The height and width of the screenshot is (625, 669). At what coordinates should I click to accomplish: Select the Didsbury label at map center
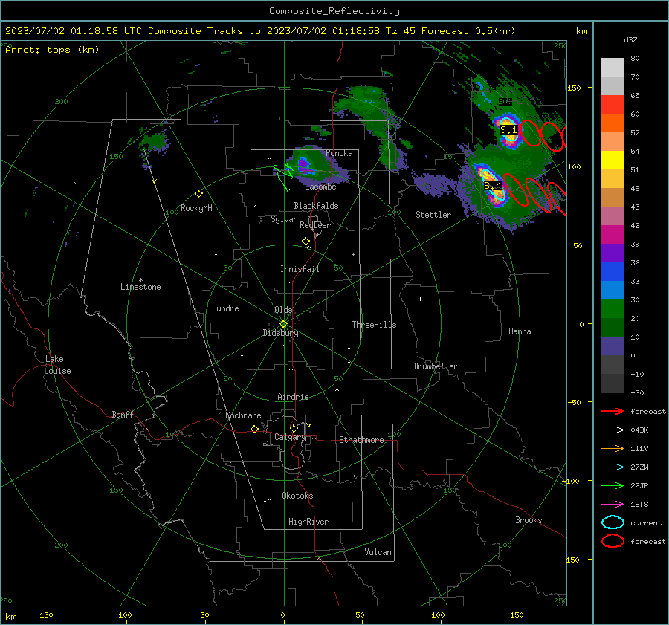pos(280,333)
